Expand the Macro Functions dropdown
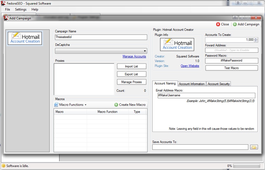Screen dimensions: 265x170 pyautogui.click(x=70, y=105)
